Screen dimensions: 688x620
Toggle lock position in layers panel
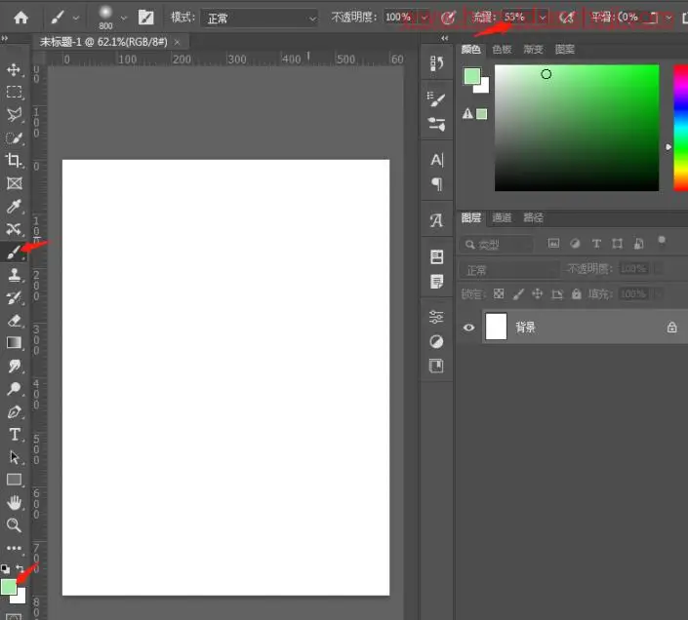point(538,293)
